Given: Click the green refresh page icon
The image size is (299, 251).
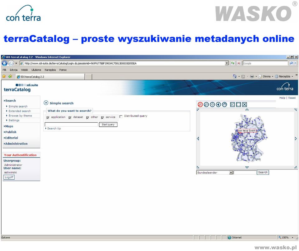Looking at the screenshot, I should (233, 63).
